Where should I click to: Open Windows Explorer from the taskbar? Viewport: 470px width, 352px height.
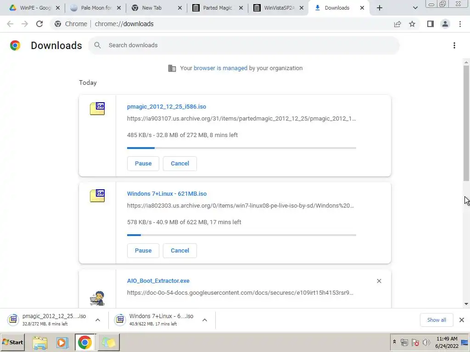pos(40,342)
